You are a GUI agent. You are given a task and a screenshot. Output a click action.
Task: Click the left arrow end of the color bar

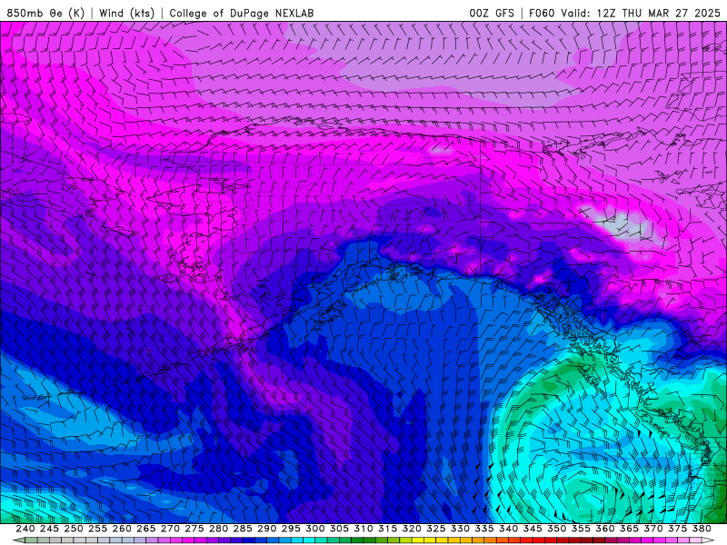click(x=17, y=540)
